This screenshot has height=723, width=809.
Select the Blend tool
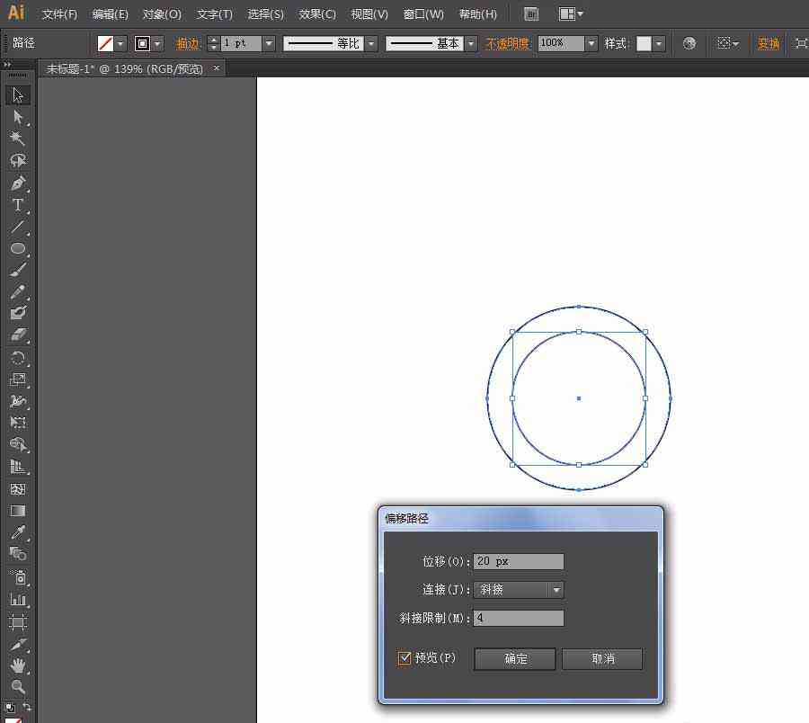[x=18, y=554]
